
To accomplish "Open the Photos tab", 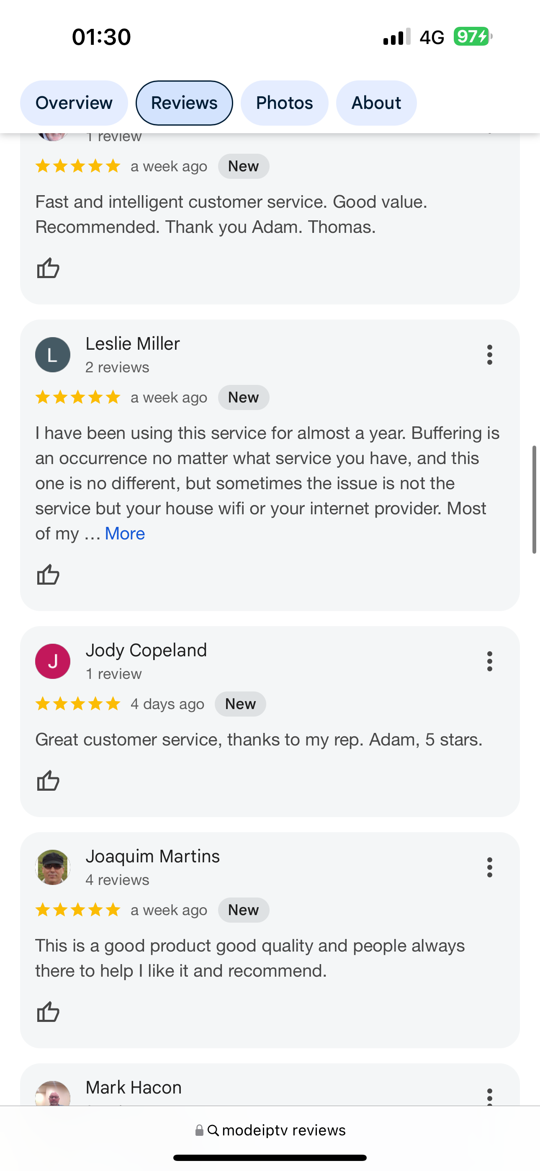I will point(284,103).
